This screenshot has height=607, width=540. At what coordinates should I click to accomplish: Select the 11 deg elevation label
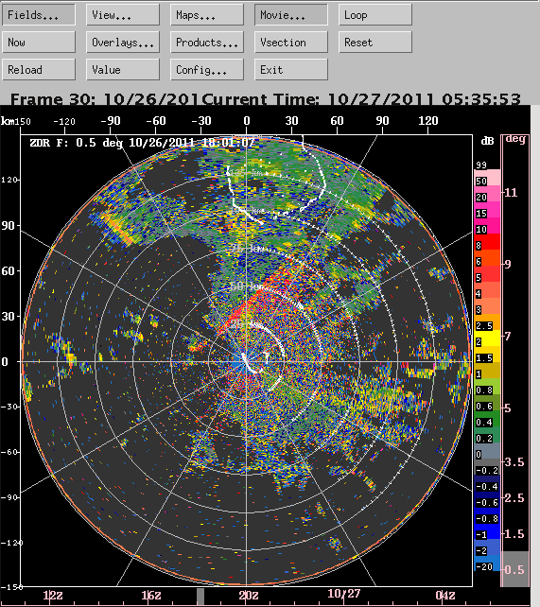pos(511,192)
